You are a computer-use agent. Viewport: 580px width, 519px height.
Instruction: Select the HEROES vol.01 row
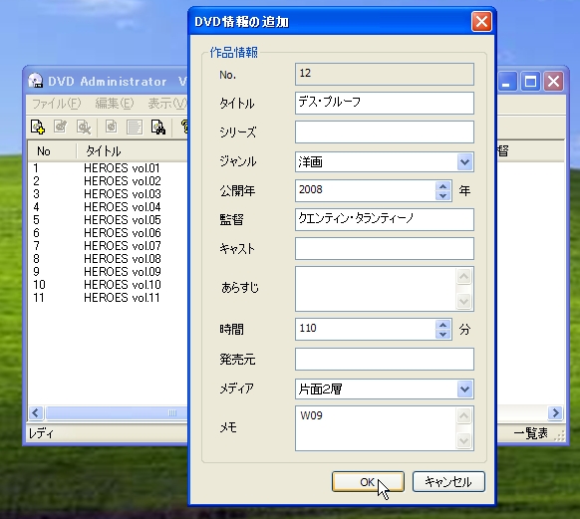point(108,168)
